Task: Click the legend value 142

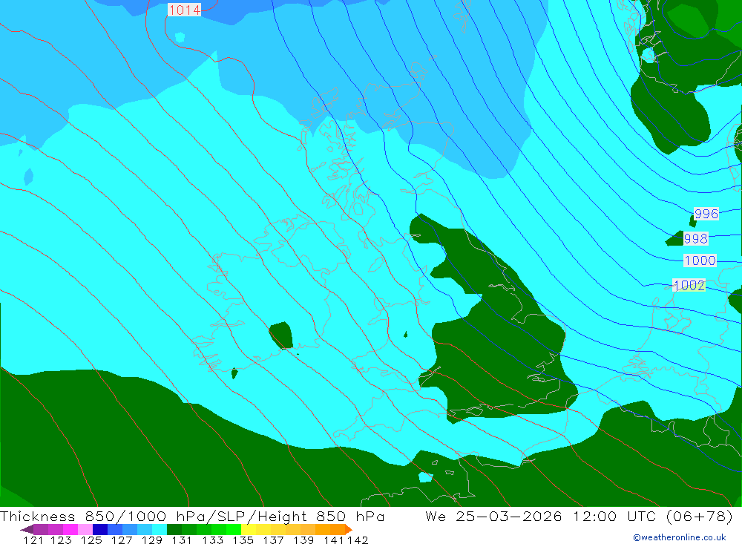Action: tap(358, 540)
